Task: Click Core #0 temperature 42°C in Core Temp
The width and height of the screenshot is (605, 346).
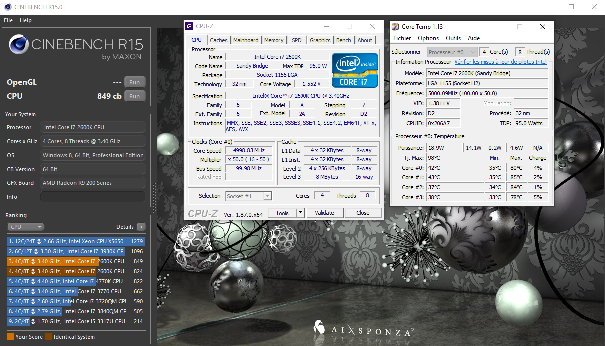Action: (x=454, y=168)
